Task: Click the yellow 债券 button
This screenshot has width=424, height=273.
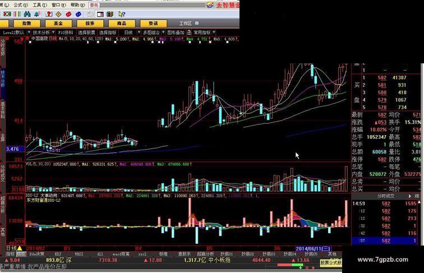Action: 90,24
